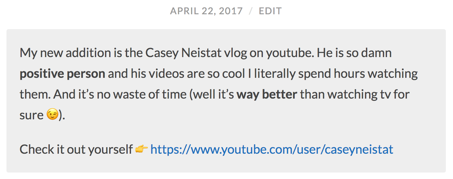
Task: Click the winking face emoji
Action: point(52,115)
